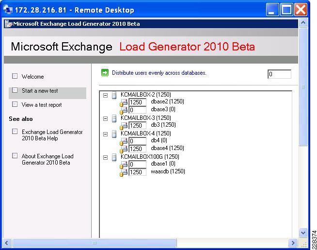Click the dbase1 database icon
Image resolution: width=317 pixels, height=250 pixels.
click(x=124, y=165)
